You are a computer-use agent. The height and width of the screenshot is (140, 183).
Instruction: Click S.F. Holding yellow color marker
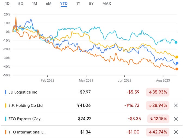[x=6, y=105]
